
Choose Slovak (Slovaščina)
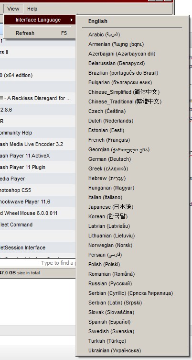pos(132,312)
